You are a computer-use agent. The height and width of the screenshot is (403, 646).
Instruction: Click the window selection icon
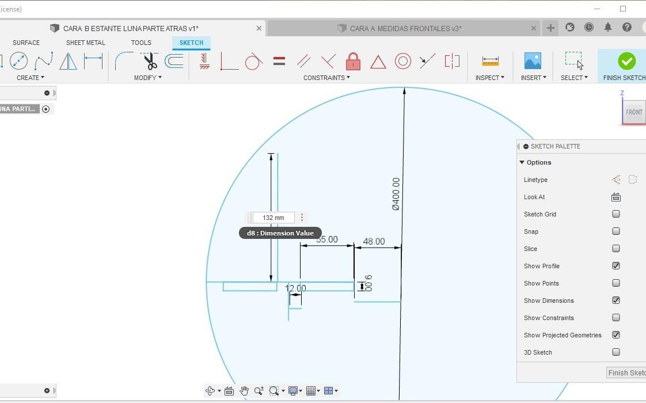pyautogui.click(x=574, y=61)
